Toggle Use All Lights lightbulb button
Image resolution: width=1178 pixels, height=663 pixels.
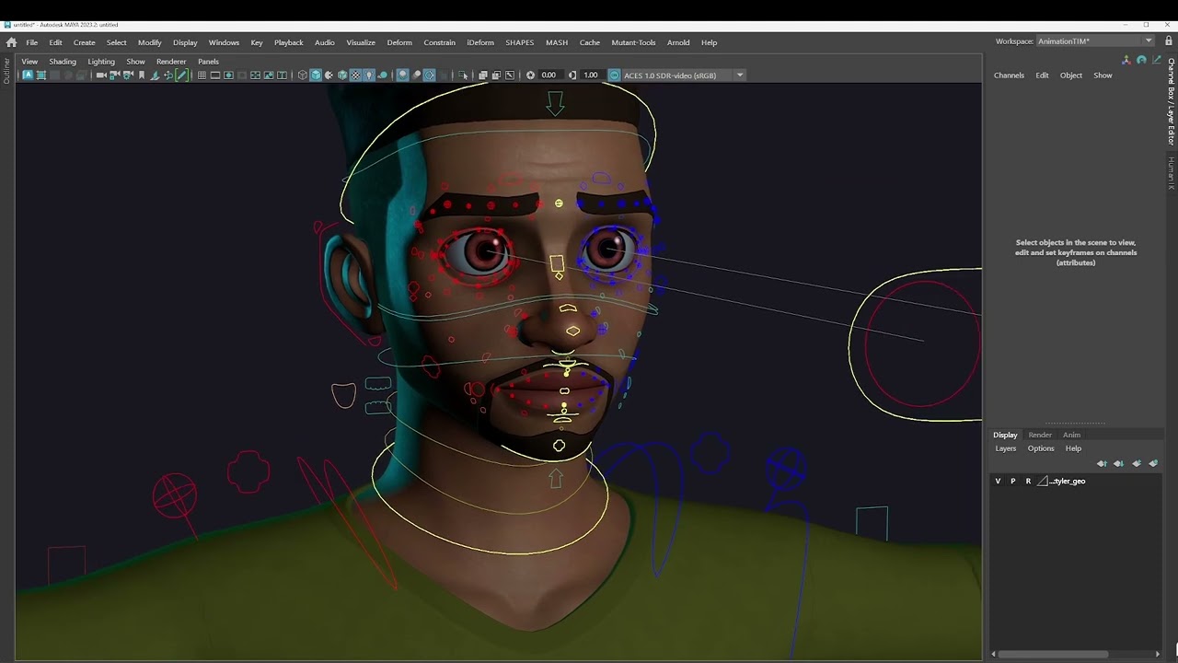pyautogui.click(x=368, y=75)
